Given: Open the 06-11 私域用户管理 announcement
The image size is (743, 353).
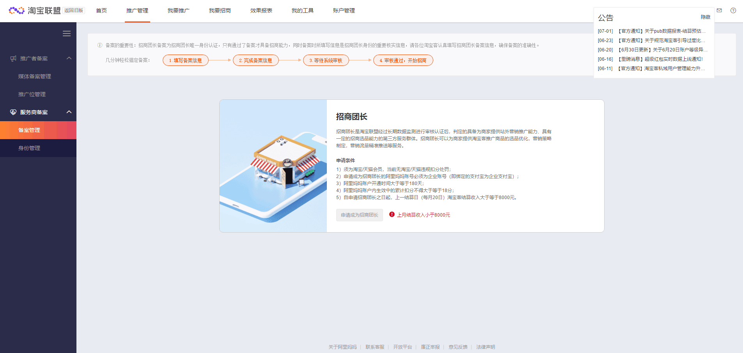Looking at the screenshot, I should pyautogui.click(x=652, y=69).
